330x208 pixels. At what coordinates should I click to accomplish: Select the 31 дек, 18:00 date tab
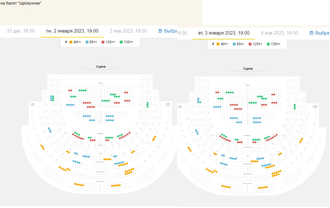21,31
